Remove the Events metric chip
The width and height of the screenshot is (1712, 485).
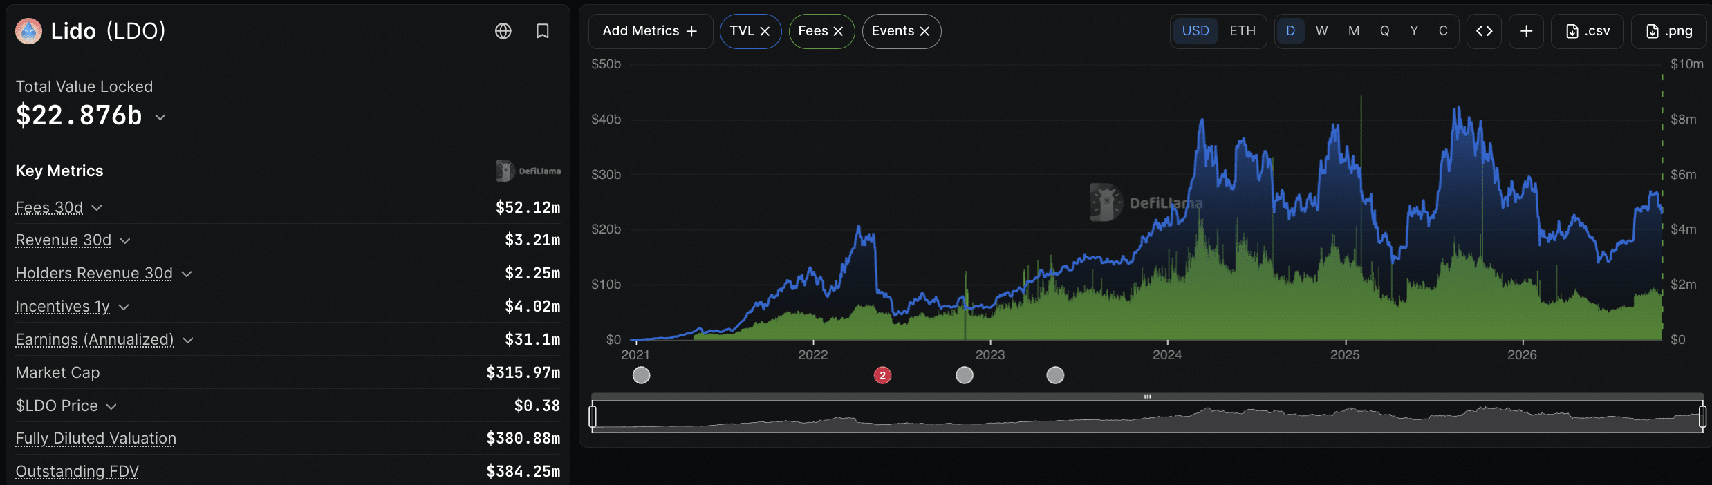click(924, 31)
